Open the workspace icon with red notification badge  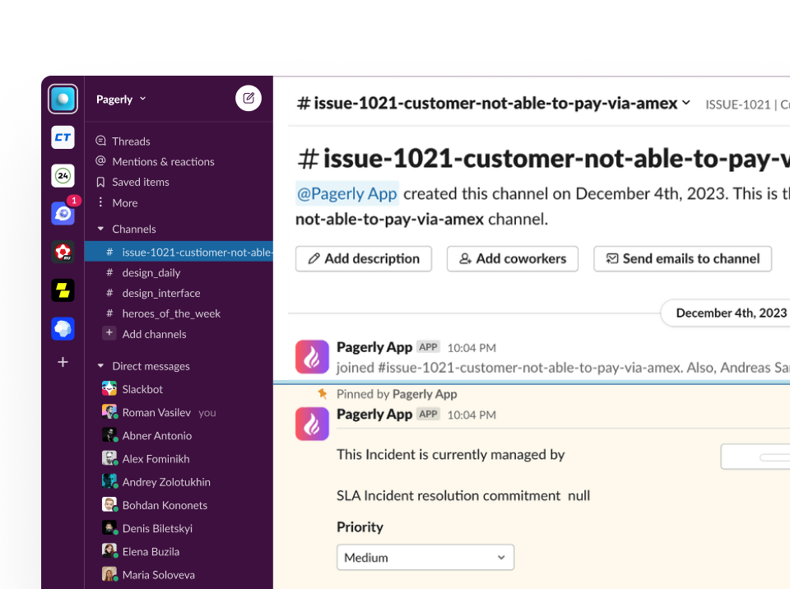point(63,214)
